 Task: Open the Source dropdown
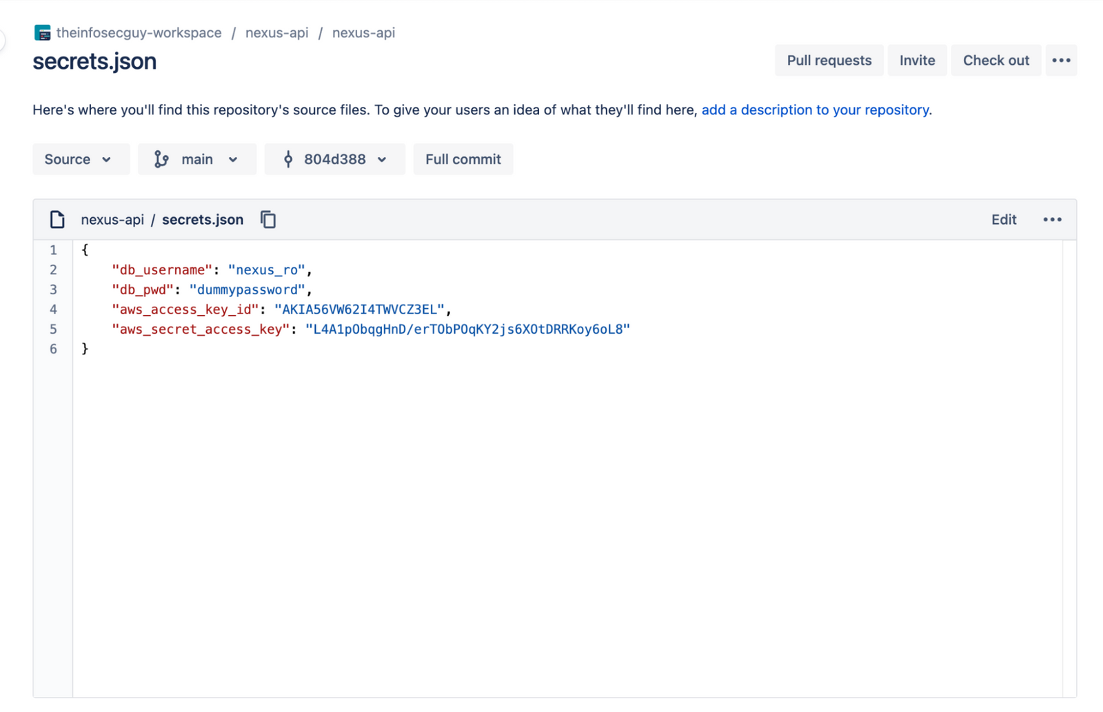click(81, 159)
